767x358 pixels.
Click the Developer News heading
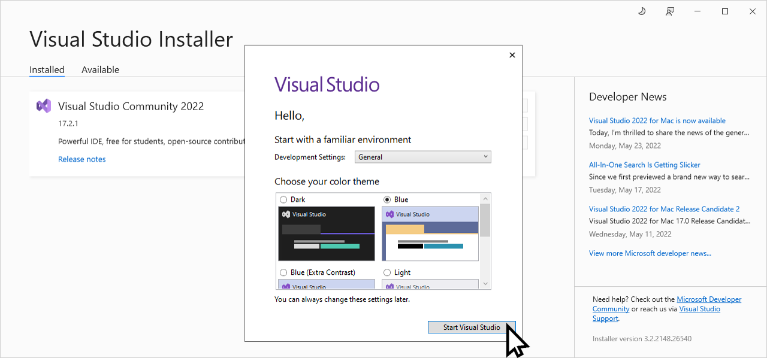coord(628,97)
